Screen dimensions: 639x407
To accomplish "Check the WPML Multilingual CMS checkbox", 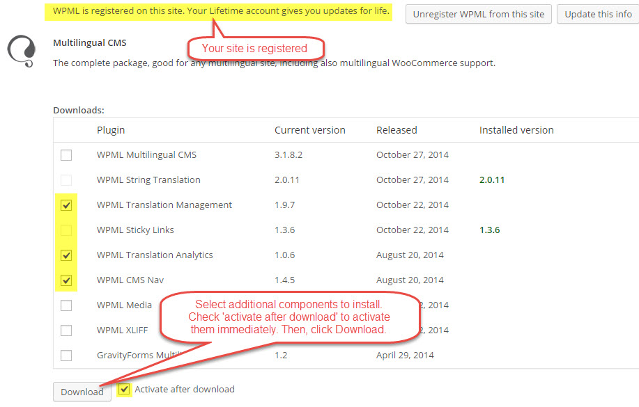I will point(66,155).
